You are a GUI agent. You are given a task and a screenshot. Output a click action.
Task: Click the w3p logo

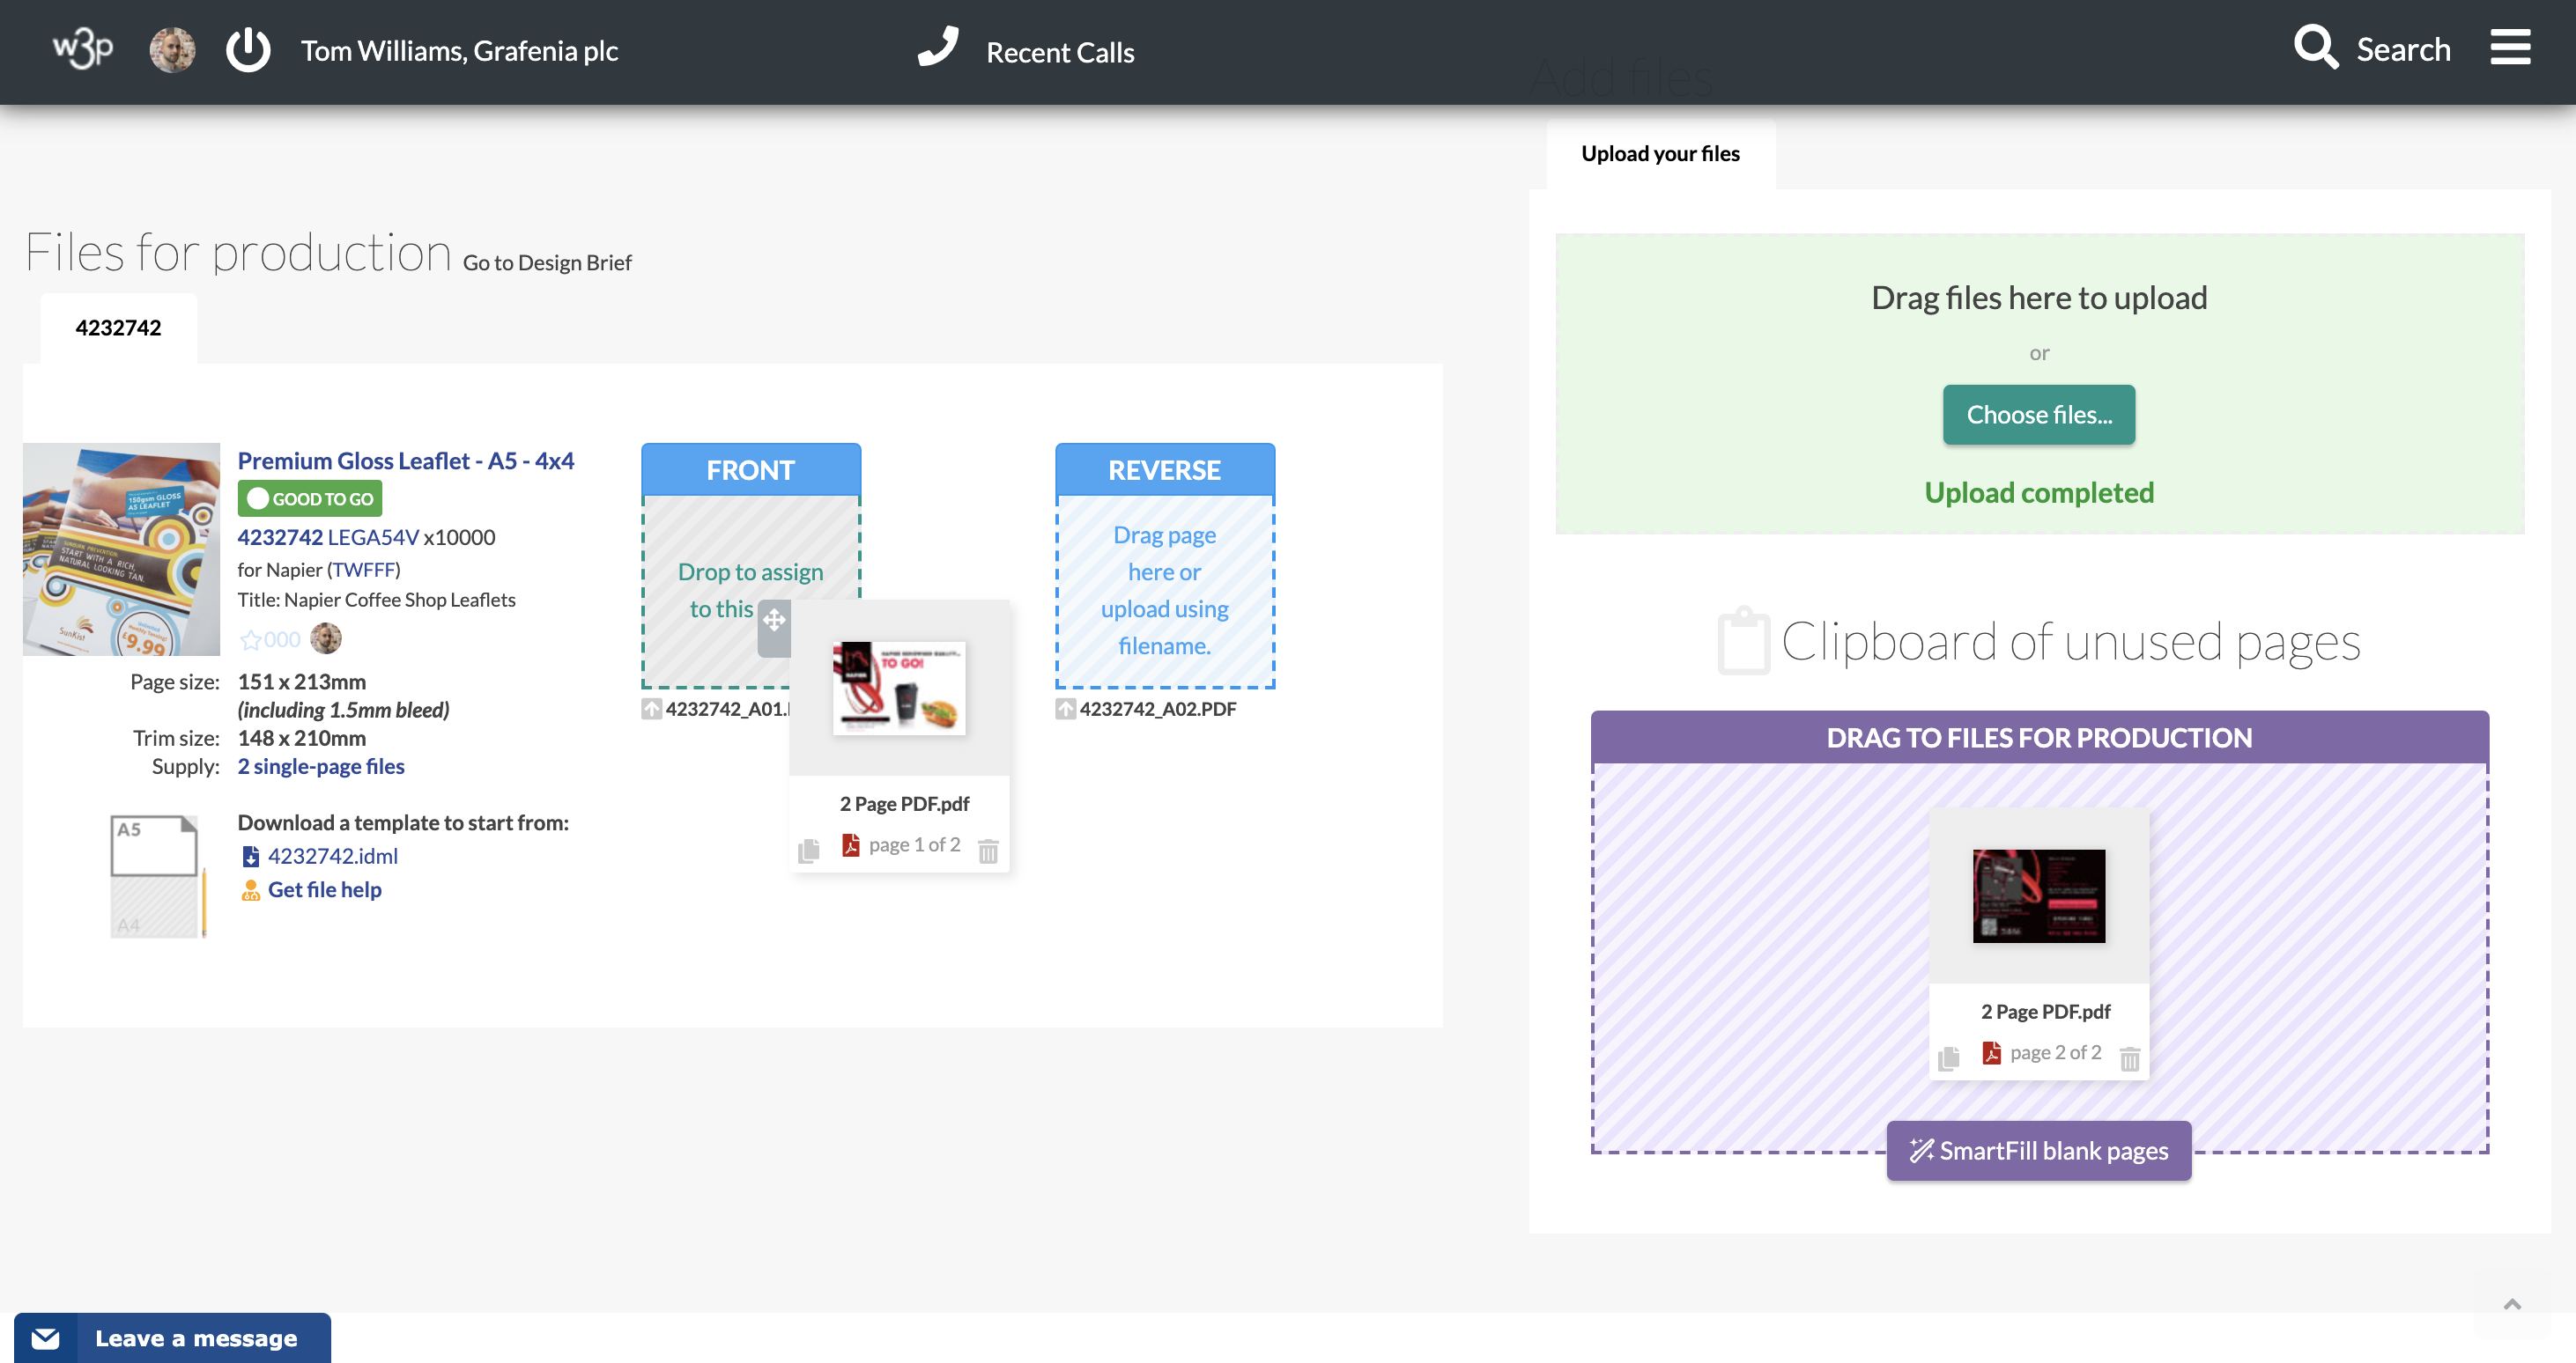pyautogui.click(x=82, y=48)
